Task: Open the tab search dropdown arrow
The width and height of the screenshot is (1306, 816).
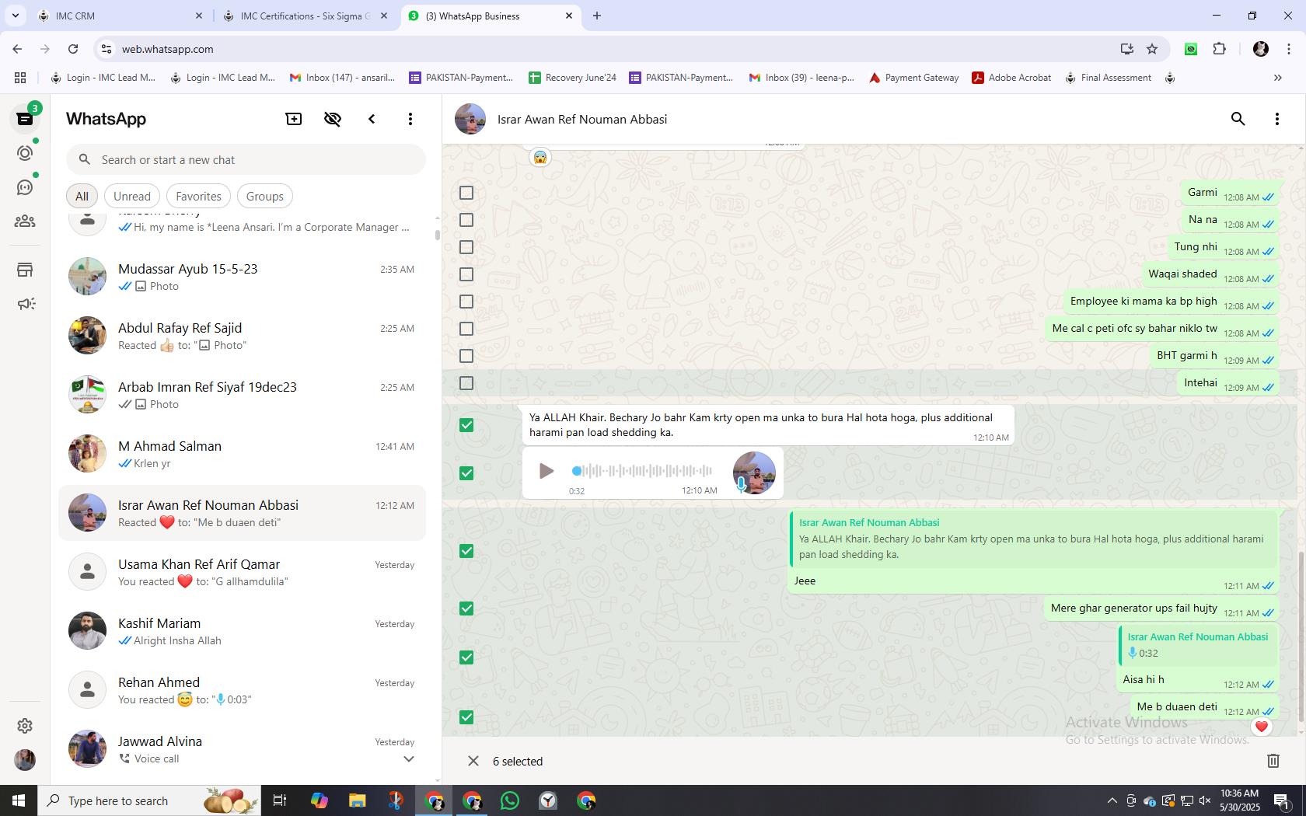Action: coord(15,16)
